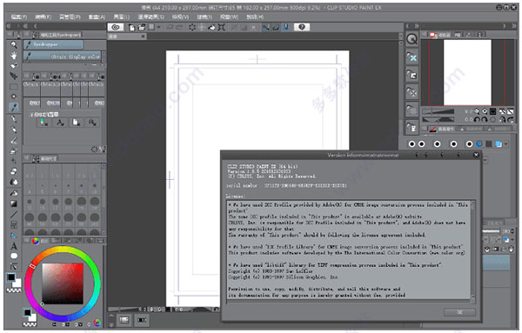Select the Eraser tool
This screenshot has height=333, width=522.
pyautogui.click(x=14, y=171)
